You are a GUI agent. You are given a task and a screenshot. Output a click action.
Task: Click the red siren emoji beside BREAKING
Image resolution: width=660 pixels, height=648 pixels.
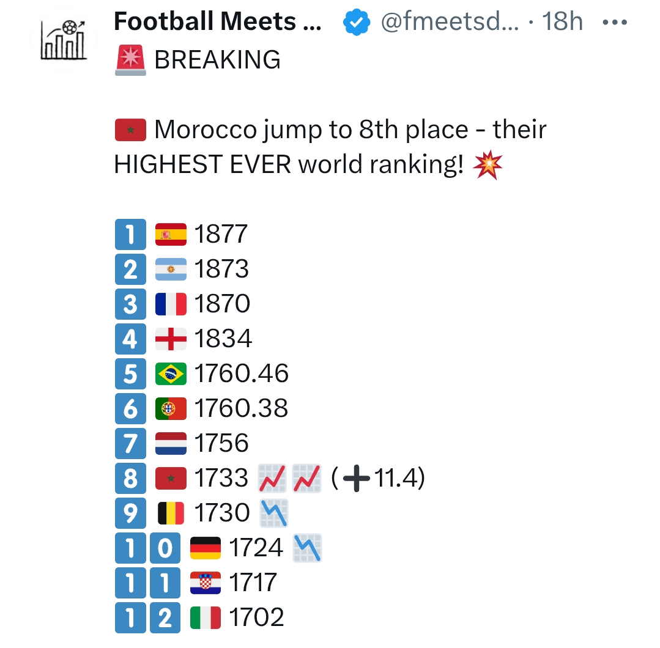130,60
